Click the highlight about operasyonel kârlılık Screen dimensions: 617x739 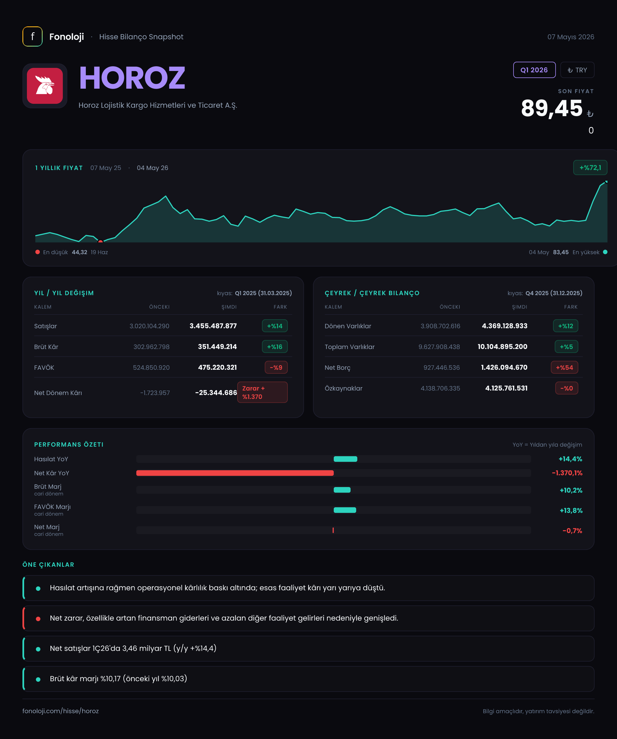308,588
